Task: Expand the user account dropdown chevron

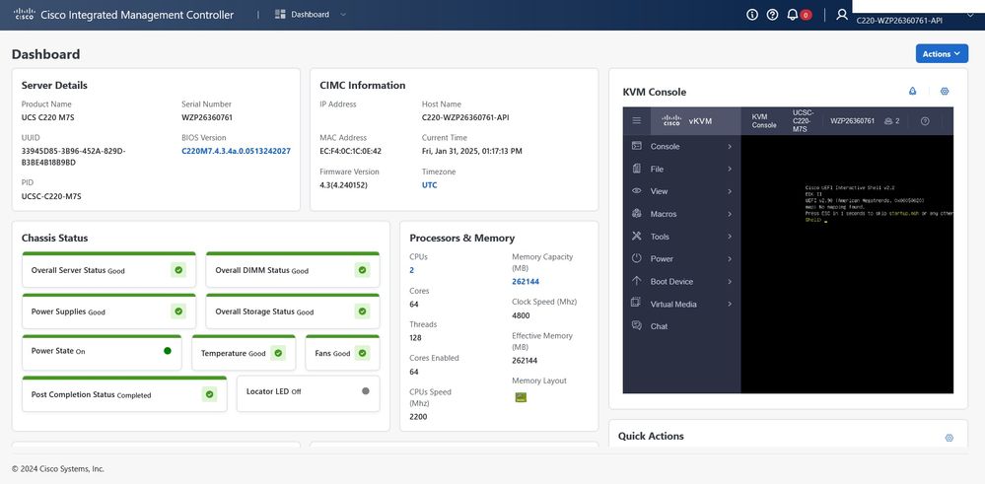Action: [970, 17]
